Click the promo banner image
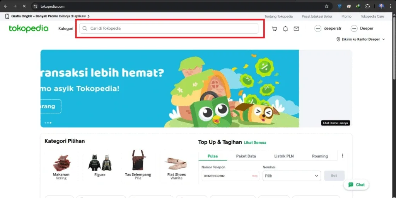 [x=170, y=88]
